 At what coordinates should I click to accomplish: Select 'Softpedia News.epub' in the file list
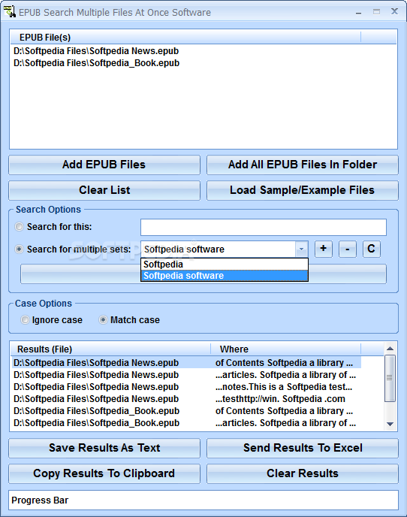click(96, 51)
